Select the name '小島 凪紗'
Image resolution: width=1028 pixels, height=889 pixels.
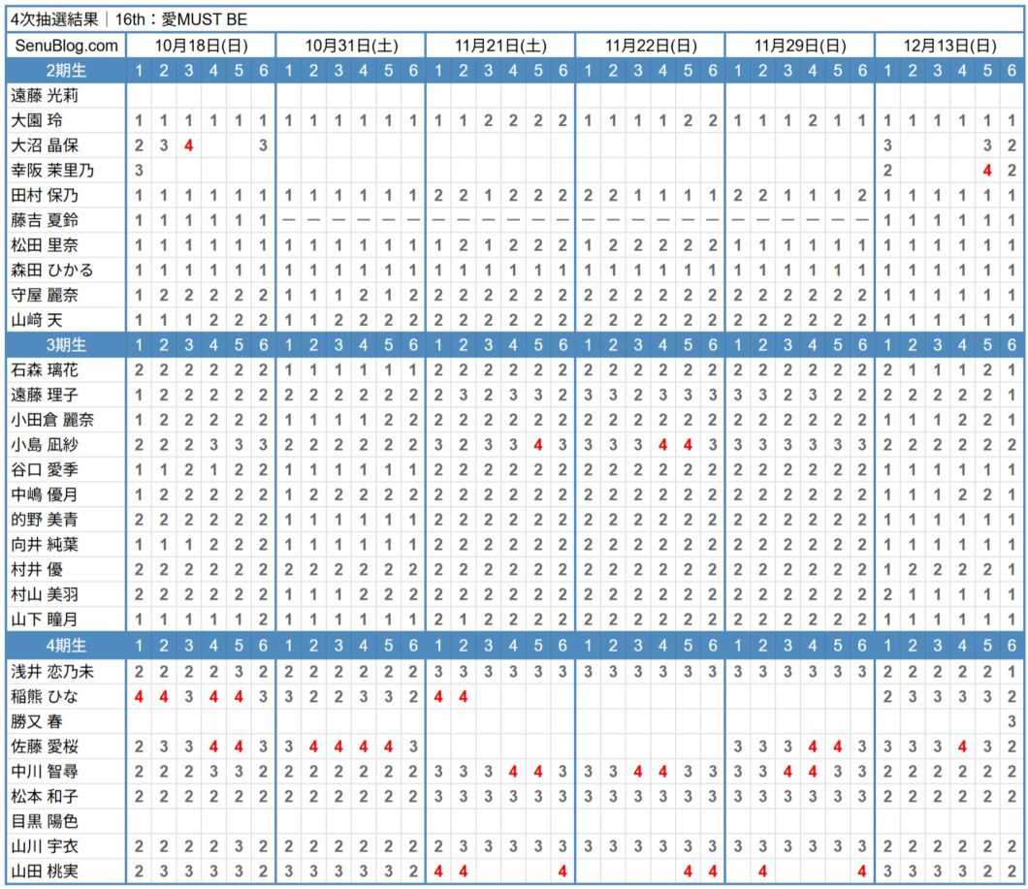tap(45, 444)
